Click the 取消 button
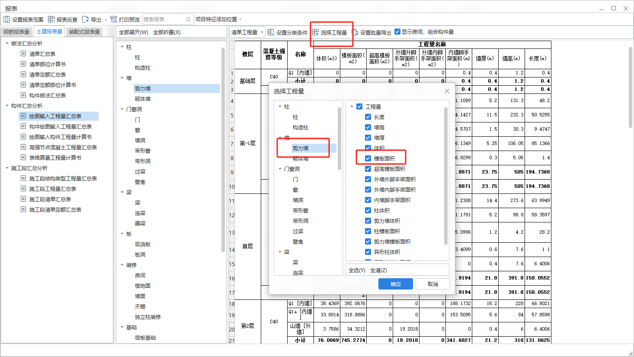 [433, 284]
